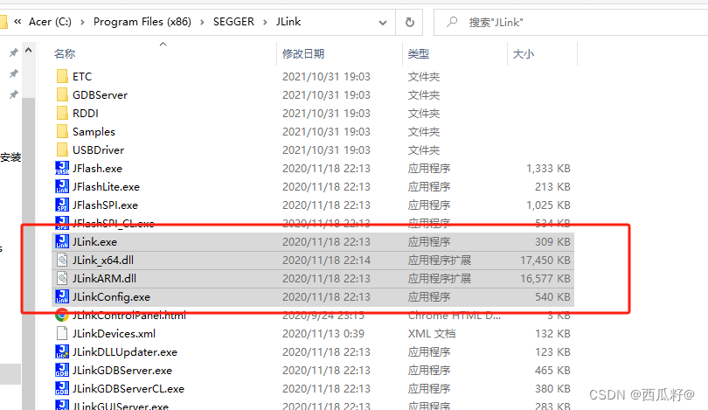Viewport: 708px width, 410px height.
Task: Sort files by 大小 column
Action: point(524,53)
